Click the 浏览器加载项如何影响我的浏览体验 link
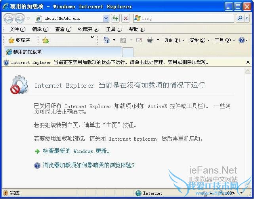Viewport: 254px width, 199px height. pos(89,165)
